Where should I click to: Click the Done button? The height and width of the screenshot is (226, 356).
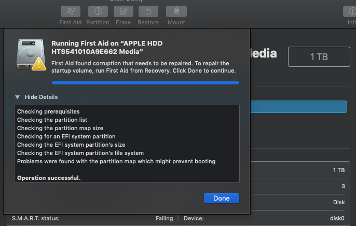coord(222,199)
